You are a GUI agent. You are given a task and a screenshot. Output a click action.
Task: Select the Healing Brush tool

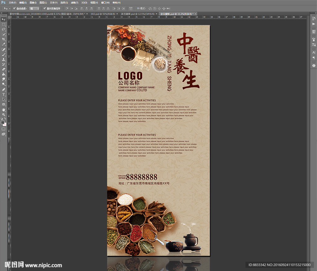(x=4, y=49)
